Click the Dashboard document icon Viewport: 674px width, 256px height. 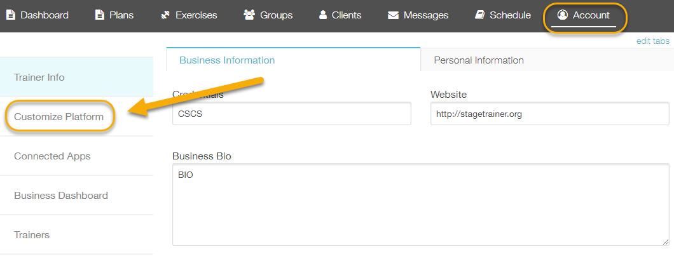point(10,15)
